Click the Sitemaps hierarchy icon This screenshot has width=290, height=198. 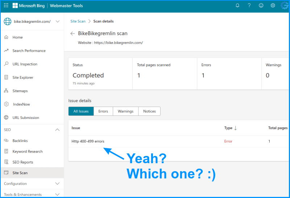(6, 91)
